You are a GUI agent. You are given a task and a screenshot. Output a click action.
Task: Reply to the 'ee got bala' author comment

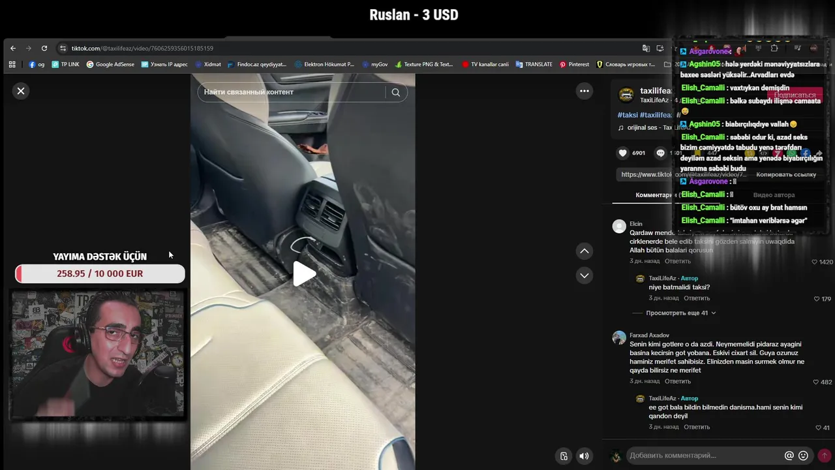(697, 427)
